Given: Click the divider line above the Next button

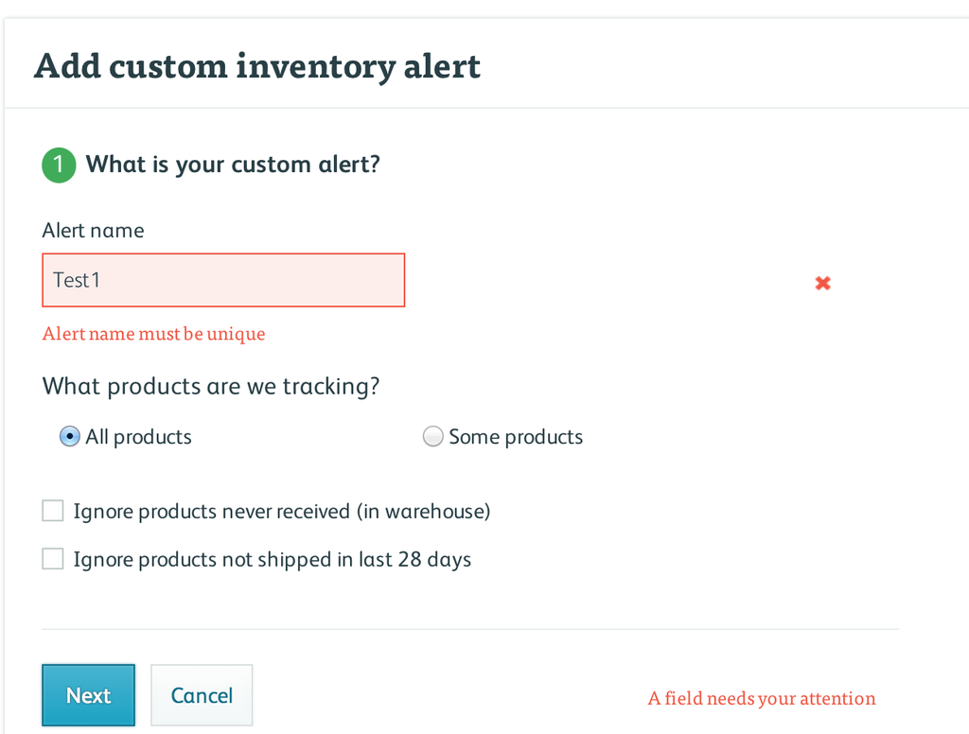Looking at the screenshot, I should coord(470,629).
